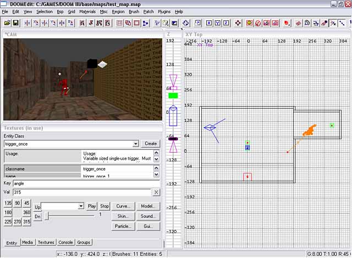Viewport: 352px width, 258px height.
Task: Toggle the Y scale lock button
Action: [218, 23]
